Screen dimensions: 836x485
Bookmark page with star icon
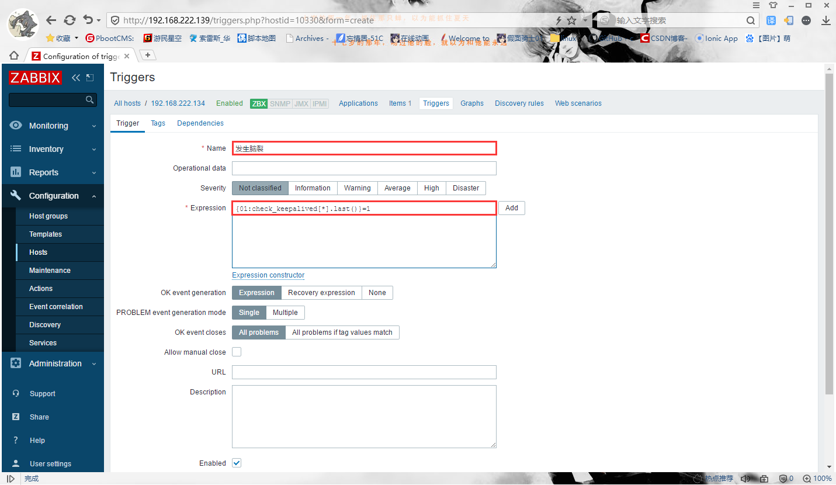(x=571, y=20)
